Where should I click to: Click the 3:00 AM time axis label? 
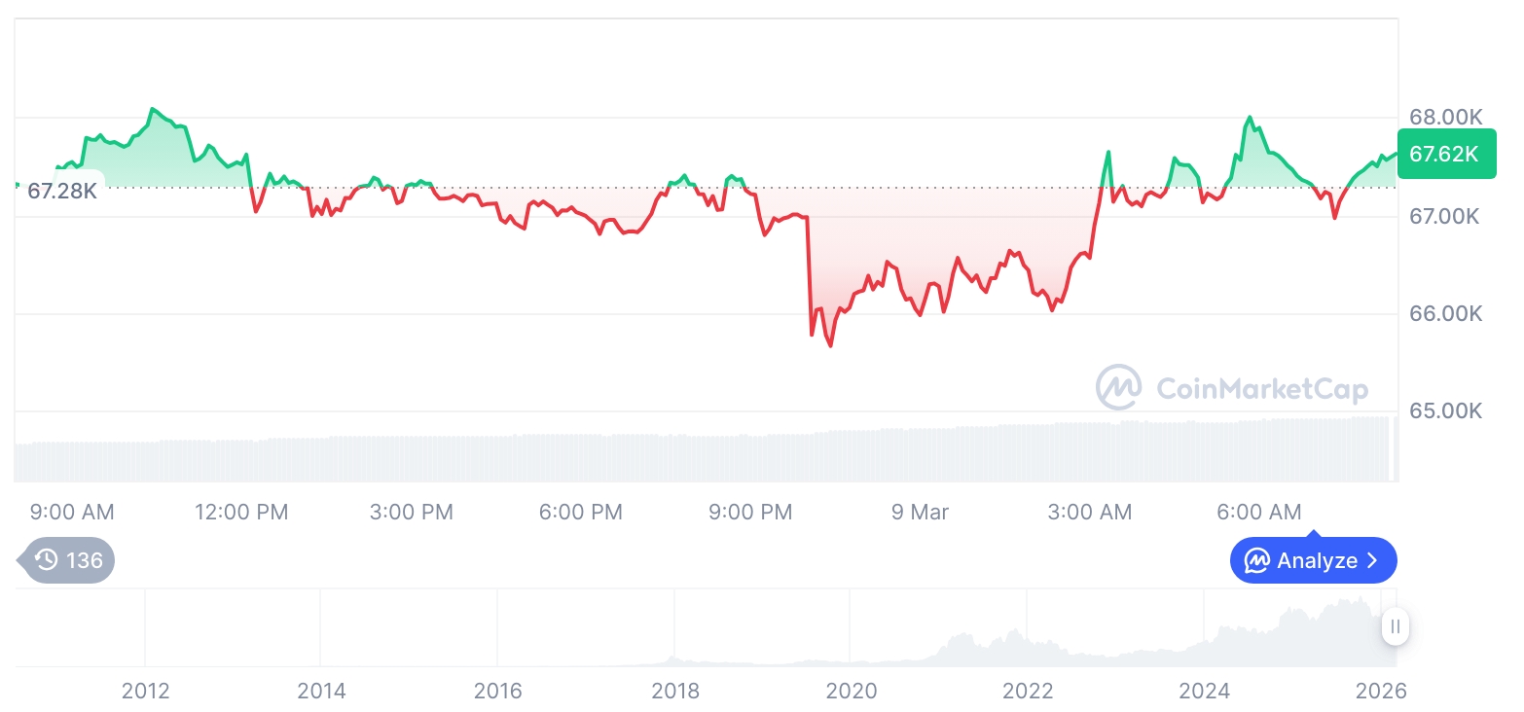click(1090, 512)
